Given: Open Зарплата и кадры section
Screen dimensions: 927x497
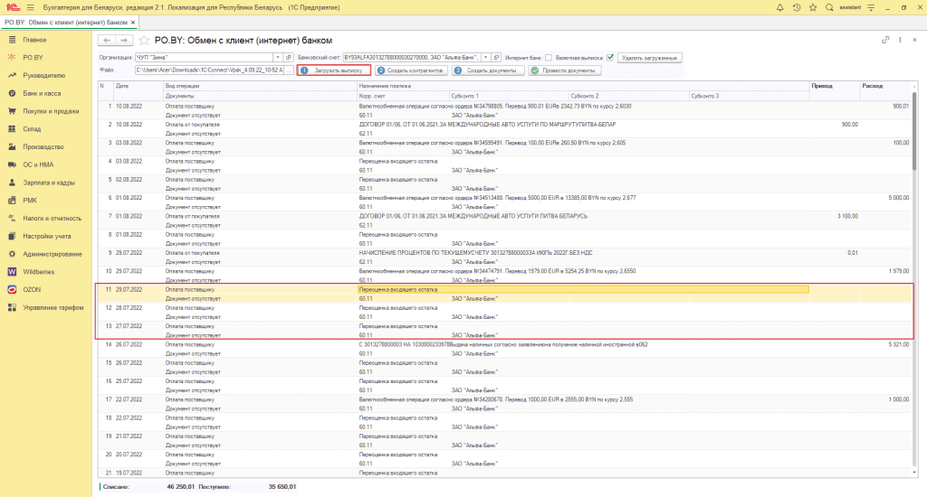Looking at the screenshot, I should (49, 183).
